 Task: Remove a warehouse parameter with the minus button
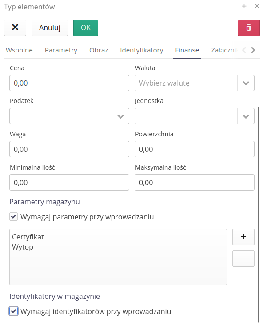(243, 258)
